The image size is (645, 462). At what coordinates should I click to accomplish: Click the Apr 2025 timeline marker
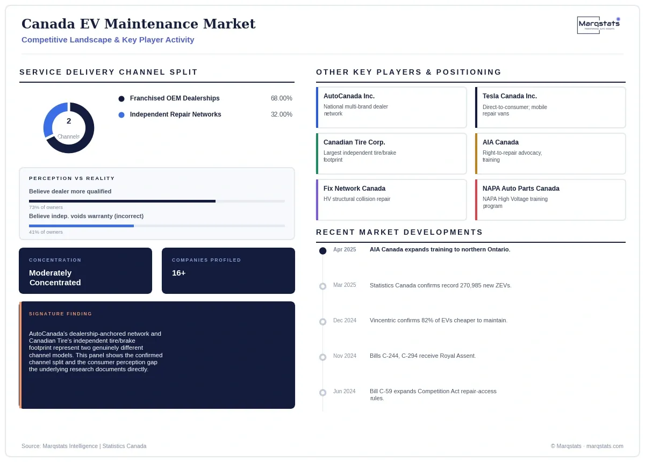tap(322, 251)
